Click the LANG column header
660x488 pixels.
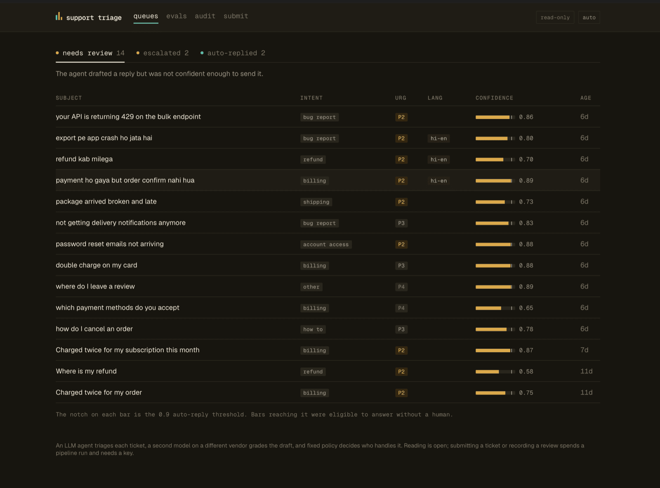tap(435, 98)
